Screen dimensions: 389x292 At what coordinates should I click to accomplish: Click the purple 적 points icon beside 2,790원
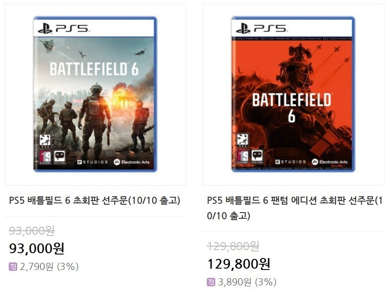pyautogui.click(x=13, y=266)
